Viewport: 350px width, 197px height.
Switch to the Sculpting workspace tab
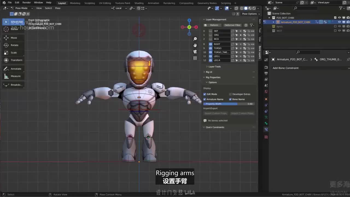(x=89, y=3)
